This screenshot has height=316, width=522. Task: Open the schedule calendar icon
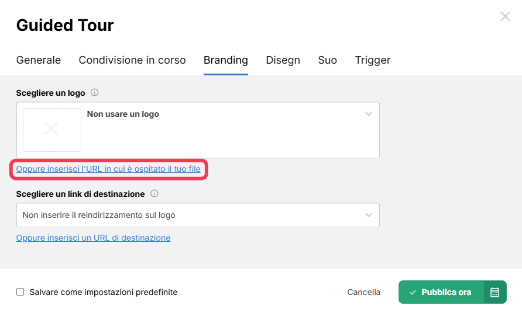pyautogui.click(x=494, y=292)
